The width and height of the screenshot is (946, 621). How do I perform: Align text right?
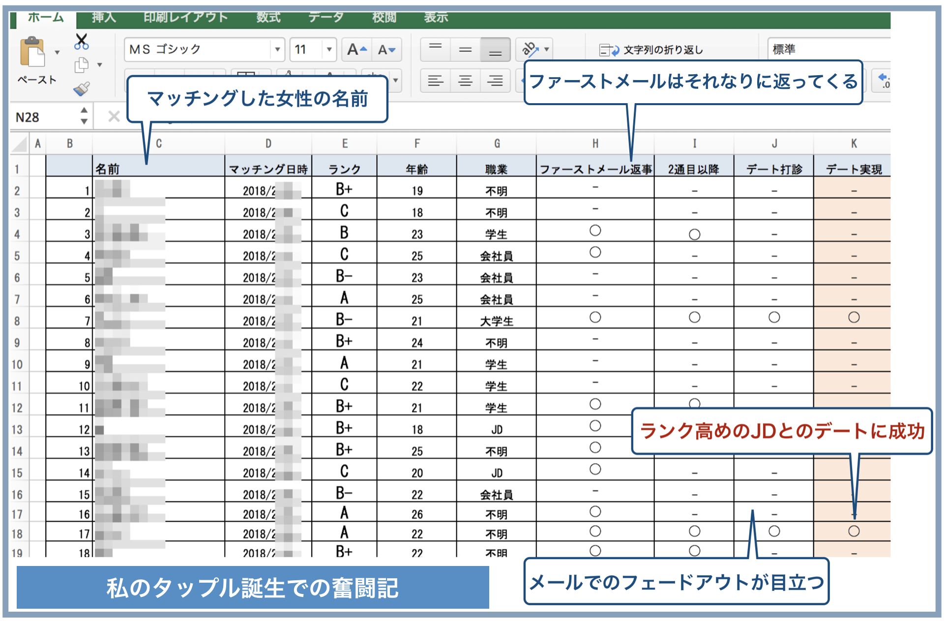495,80
